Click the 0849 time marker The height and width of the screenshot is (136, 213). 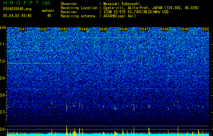(185, 29)
